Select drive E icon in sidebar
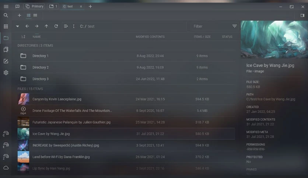This screenshot has height=178, width=308. coord(6,145)
